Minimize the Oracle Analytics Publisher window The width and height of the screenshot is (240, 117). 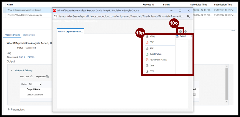point(172,10)
